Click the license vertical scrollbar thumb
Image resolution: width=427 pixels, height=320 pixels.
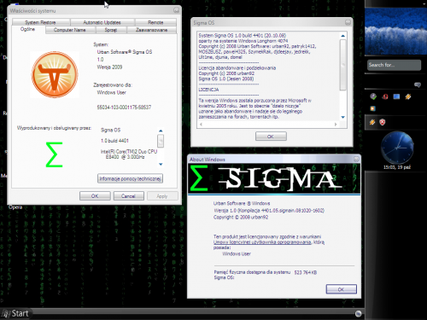(343, 65)
